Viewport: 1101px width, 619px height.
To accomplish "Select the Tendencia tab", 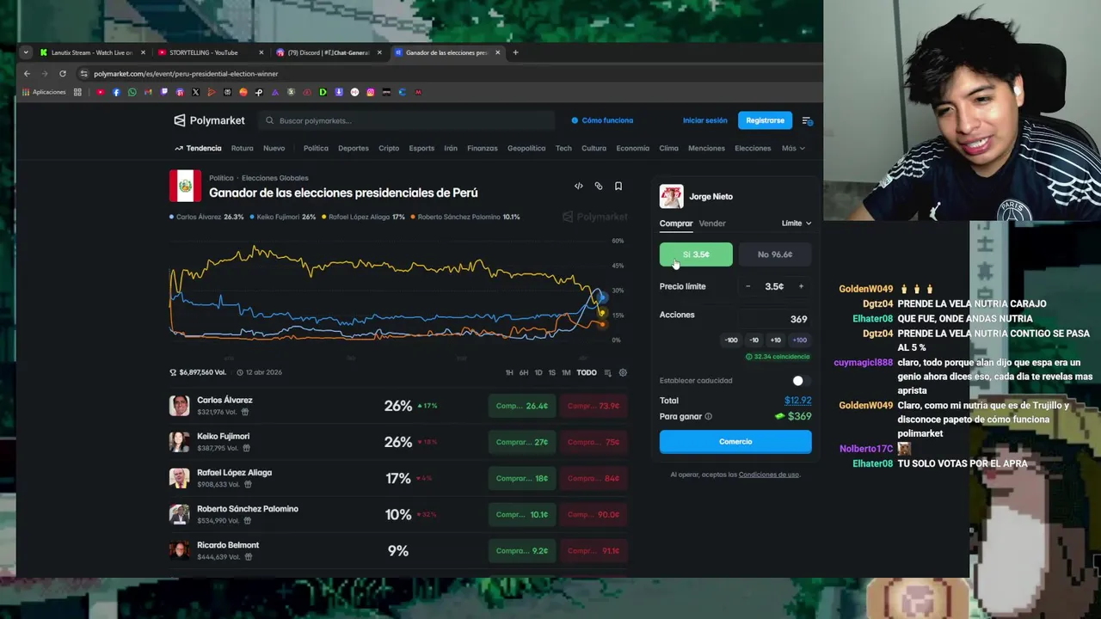I will click(x=198, y=148).
